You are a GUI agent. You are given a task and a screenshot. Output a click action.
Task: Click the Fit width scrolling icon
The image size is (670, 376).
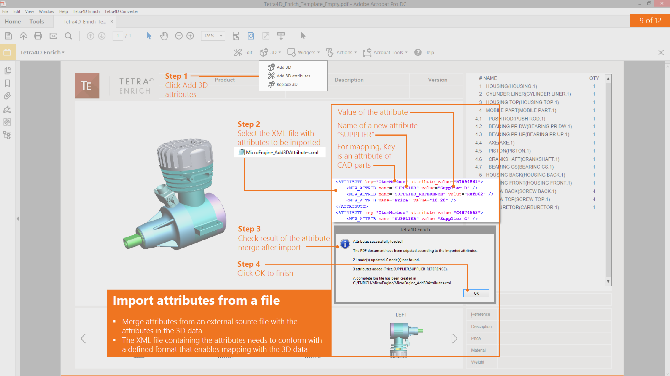click(x=236, y=36)
